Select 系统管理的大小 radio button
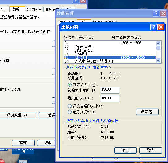This screenshot has height=163, width=168. 69,106
